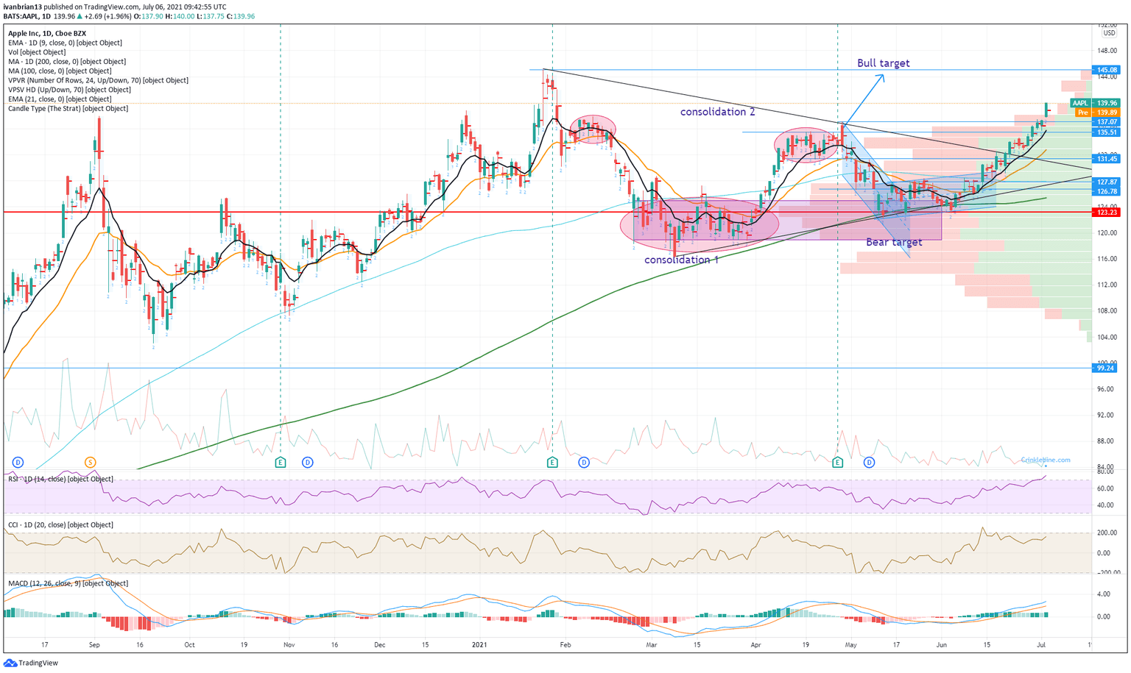Select the MACD (12, 26, close, 9) legend

68,583
